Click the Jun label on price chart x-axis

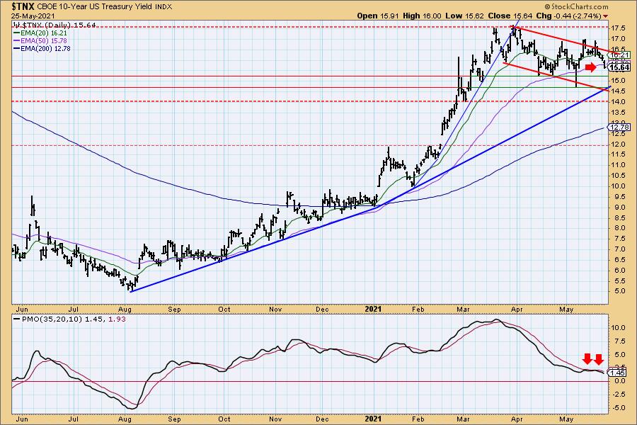[22, 309]
